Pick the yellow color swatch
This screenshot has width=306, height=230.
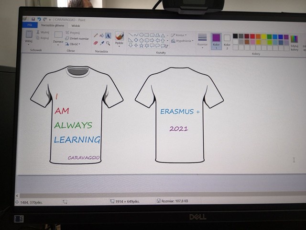pos(263,36)
